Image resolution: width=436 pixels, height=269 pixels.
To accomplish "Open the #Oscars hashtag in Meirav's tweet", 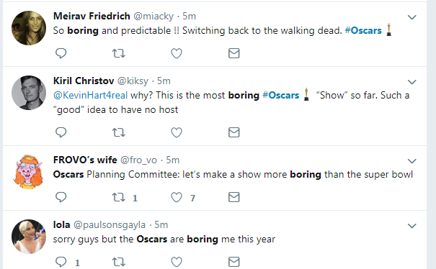I will pyautogui.click(x=363, y=30).
